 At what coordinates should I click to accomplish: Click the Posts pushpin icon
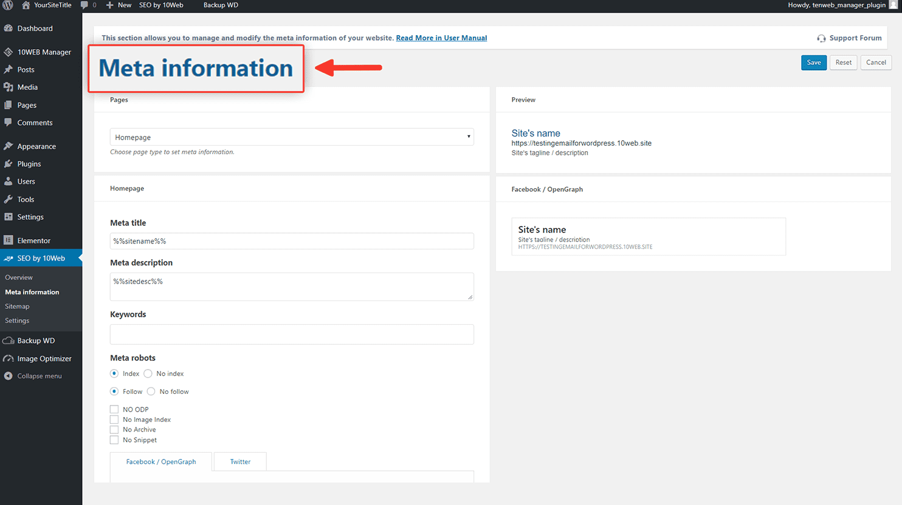9,70
